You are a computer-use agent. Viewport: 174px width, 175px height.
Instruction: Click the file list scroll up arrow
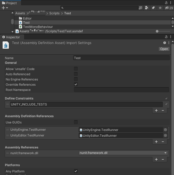173,18
